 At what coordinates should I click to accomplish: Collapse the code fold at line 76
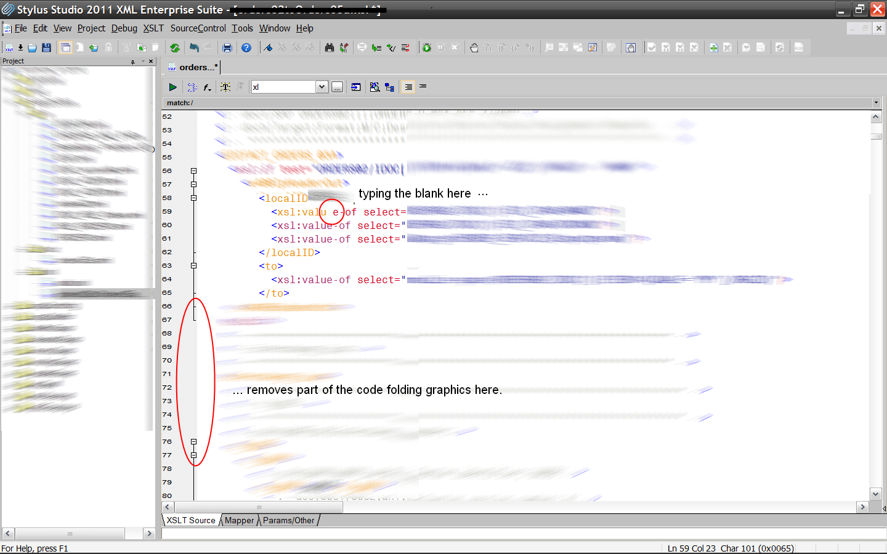[x=193, y=442]
